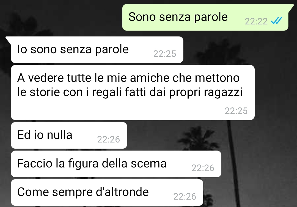297x207 pixels.
Task: Tap the tail of the green sent bubble
Action: [291, 7]
